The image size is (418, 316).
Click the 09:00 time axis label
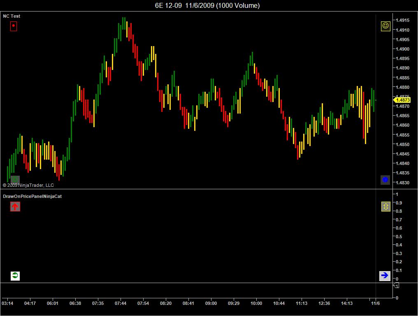[211, 303]
